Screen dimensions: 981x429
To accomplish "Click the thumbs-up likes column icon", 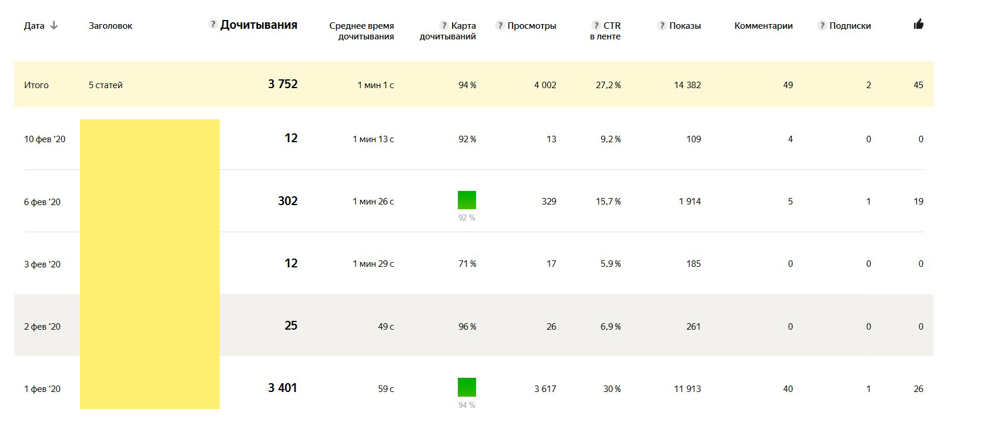I will [918, 24].
